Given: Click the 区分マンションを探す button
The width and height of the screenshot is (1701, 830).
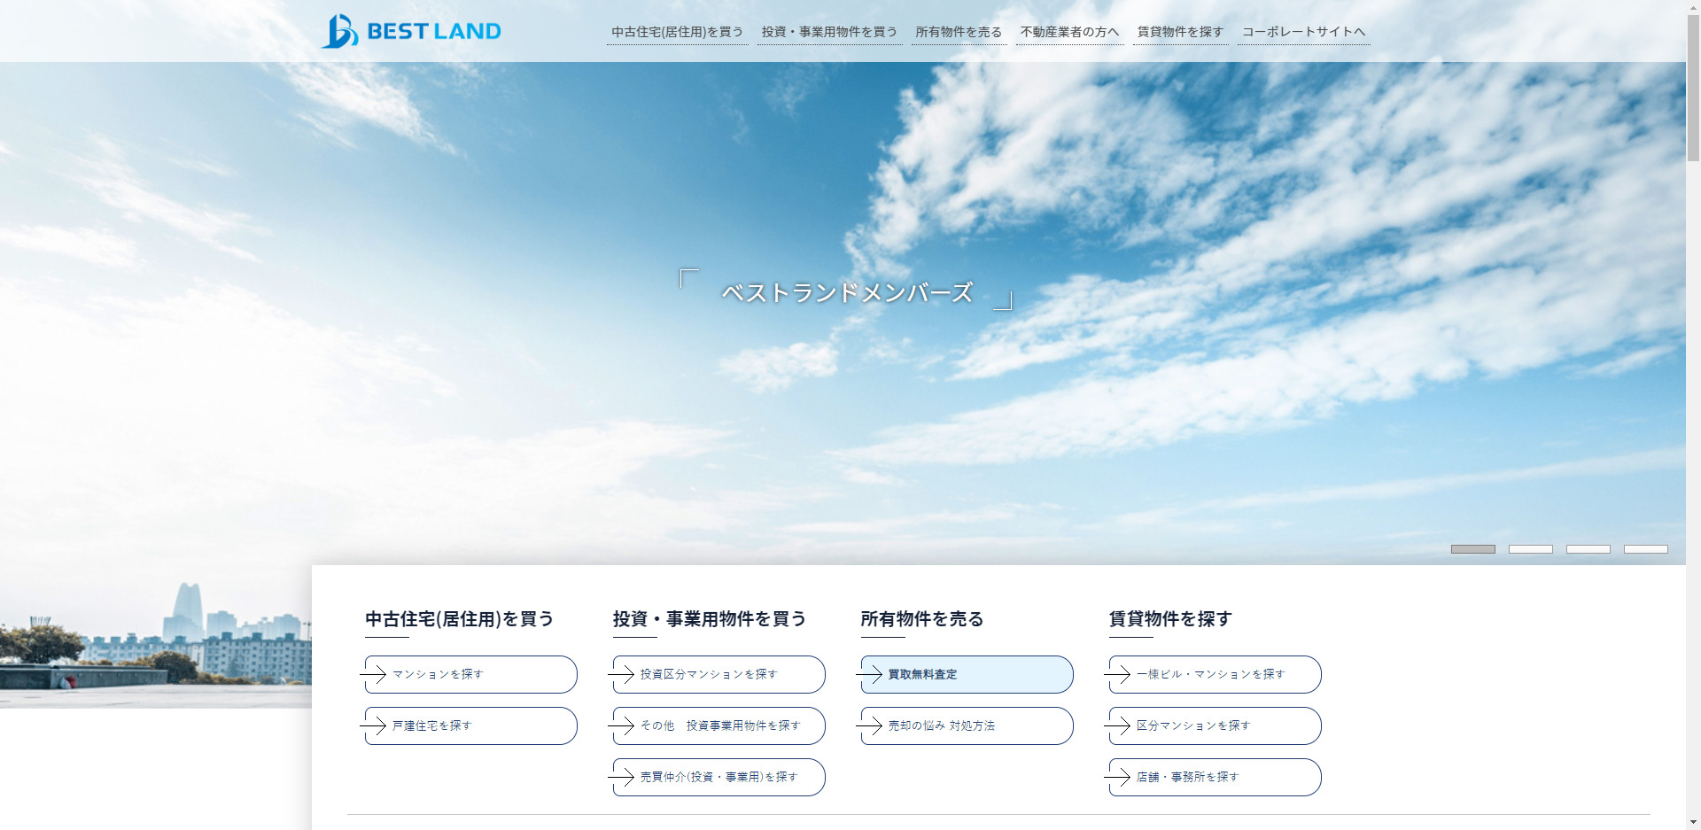Looking at the screenshot, I should [x=1215, y=726].
